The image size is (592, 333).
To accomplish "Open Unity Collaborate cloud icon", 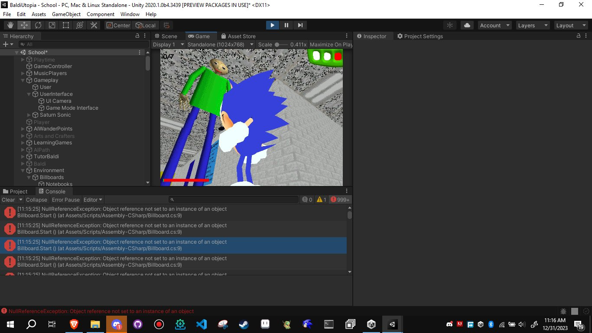I will 467,25.
